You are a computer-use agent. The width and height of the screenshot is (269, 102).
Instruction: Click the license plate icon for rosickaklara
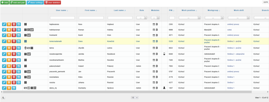tap(29, 77)
